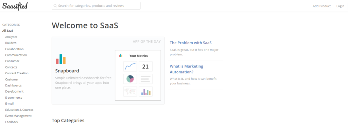This screenshot has width=348, height=126.
Task: Open the Add Product link
Action: pyautogui.click(x=321, y=6)
